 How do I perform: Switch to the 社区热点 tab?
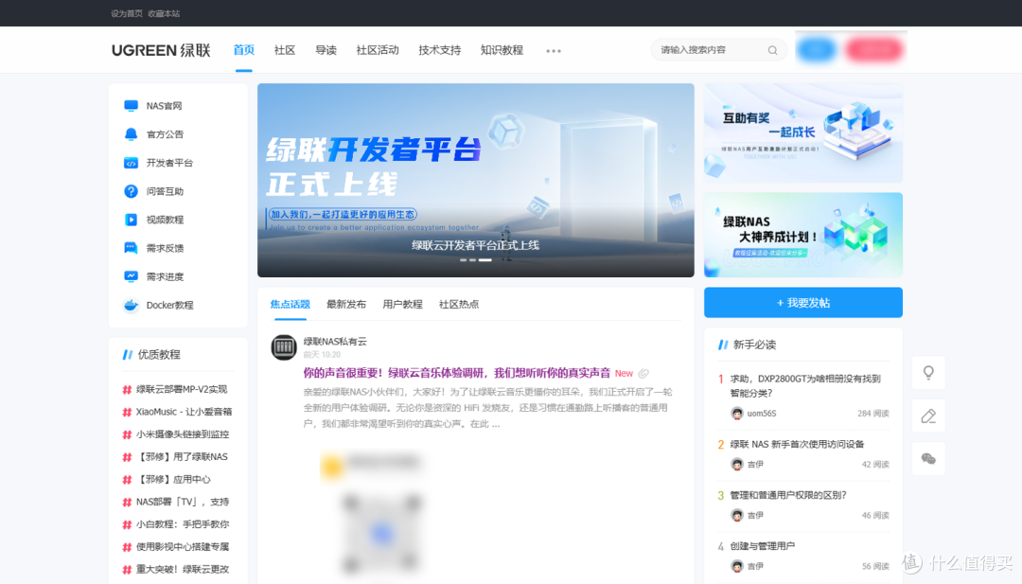pos(459,305)
